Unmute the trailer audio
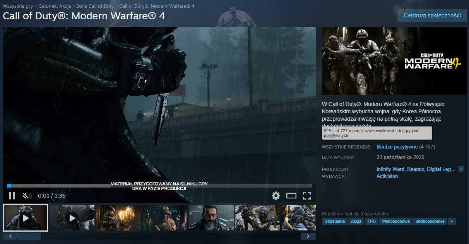 27,196
